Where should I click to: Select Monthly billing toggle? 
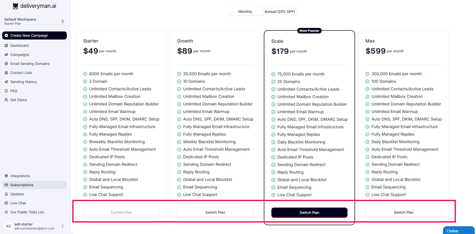(245, 12)
